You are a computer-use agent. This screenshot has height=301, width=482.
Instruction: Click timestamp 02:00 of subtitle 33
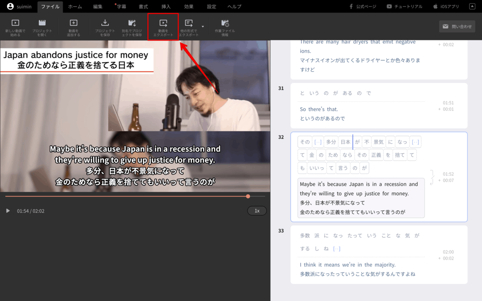[448, 252]
